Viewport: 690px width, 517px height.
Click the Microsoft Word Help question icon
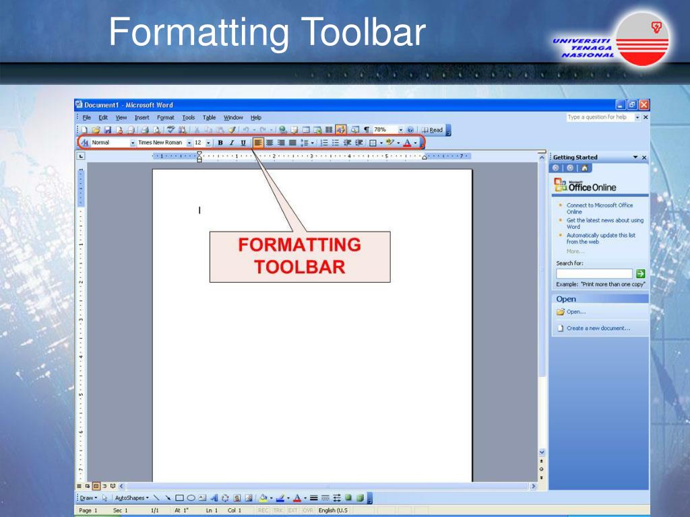coord(410,130)
